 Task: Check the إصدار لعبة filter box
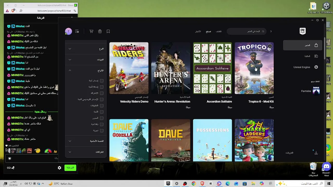click(102, 81)
